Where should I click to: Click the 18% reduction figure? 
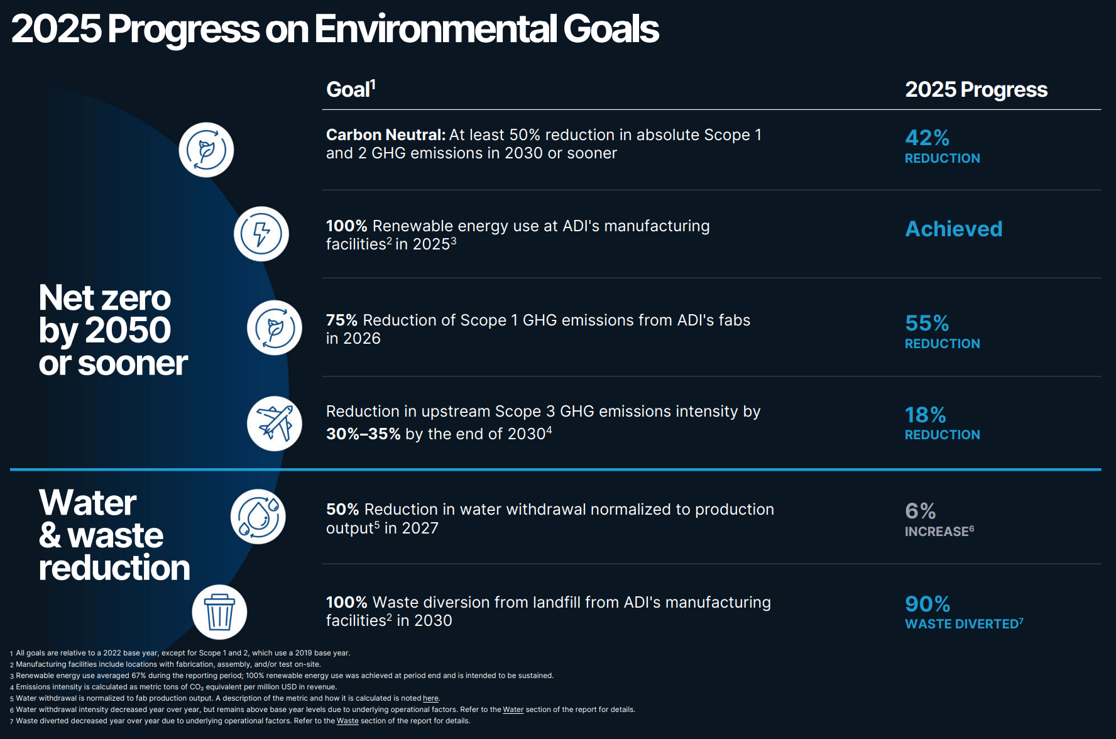pyautogui.click(x=942, y=423)
